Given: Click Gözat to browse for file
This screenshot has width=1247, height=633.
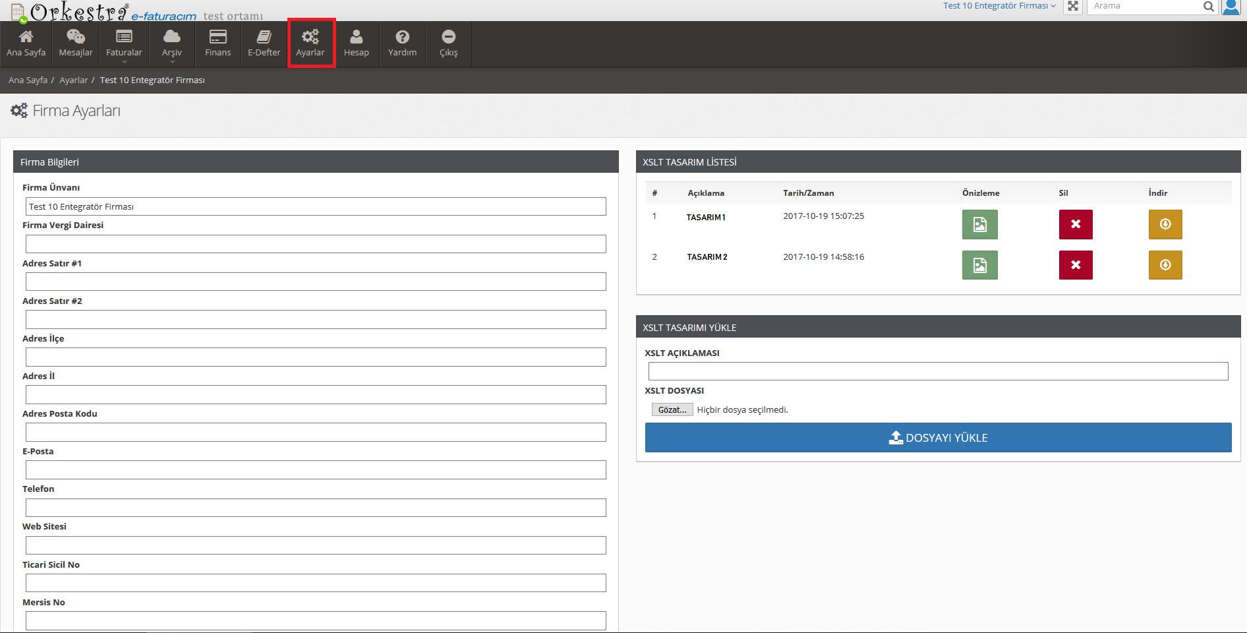Looking at the screenshot, I should (x=672, y=409).
